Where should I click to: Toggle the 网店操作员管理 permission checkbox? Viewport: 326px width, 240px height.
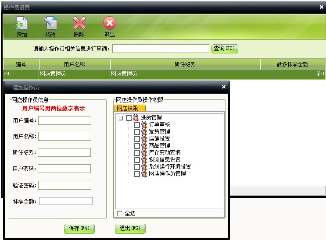137,174
